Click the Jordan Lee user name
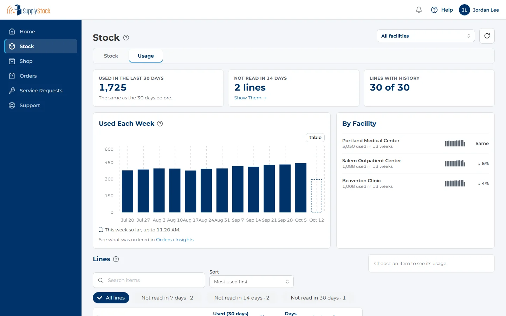This screenshot has height=316, width=506. (x=486, y=10)
